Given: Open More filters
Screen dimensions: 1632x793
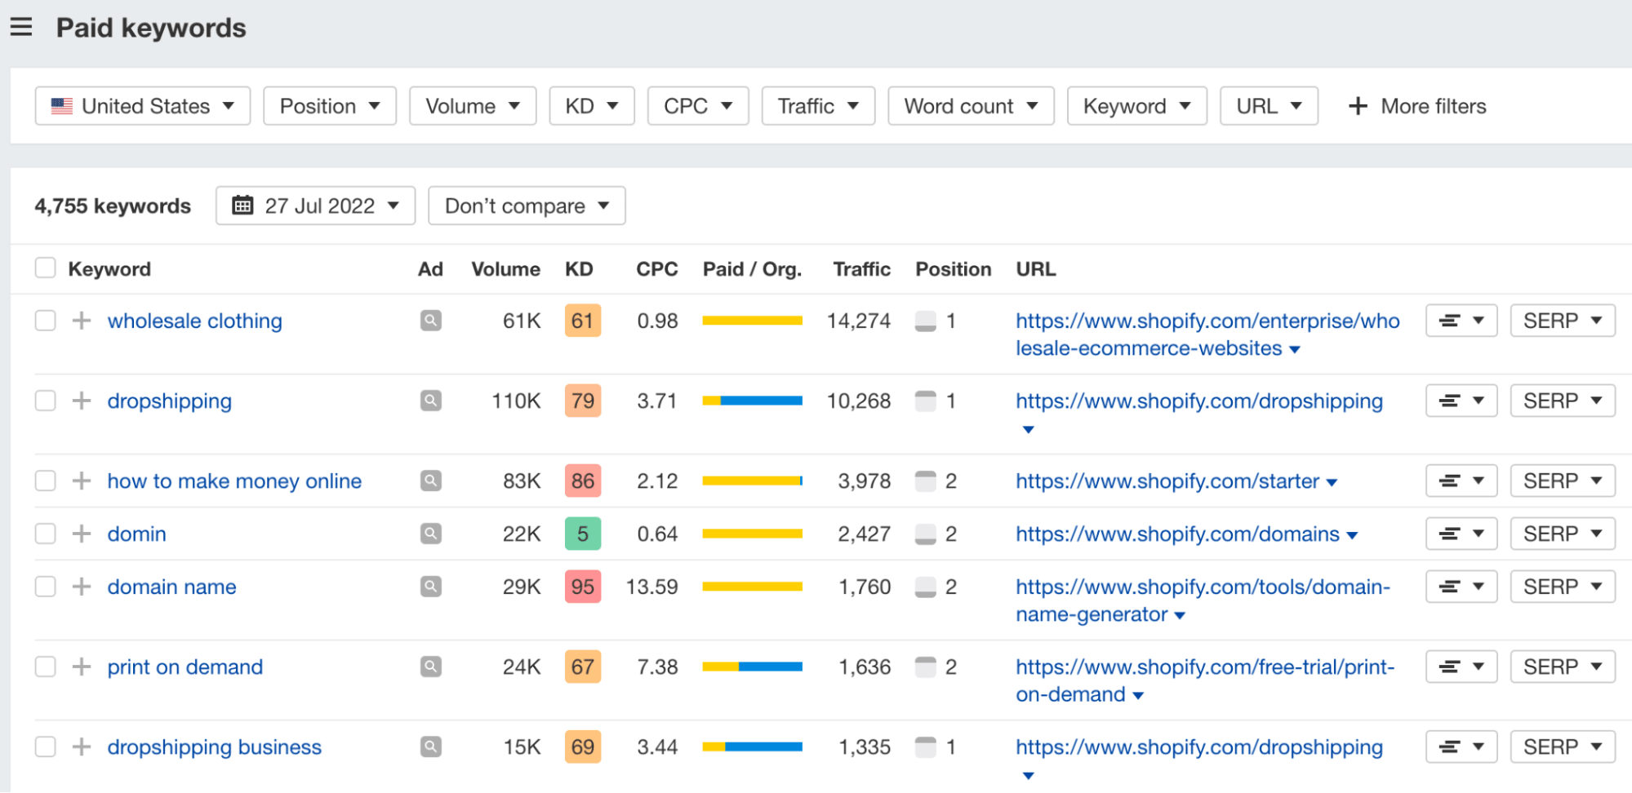Looking at the screenshot, I should point(1417,106).
